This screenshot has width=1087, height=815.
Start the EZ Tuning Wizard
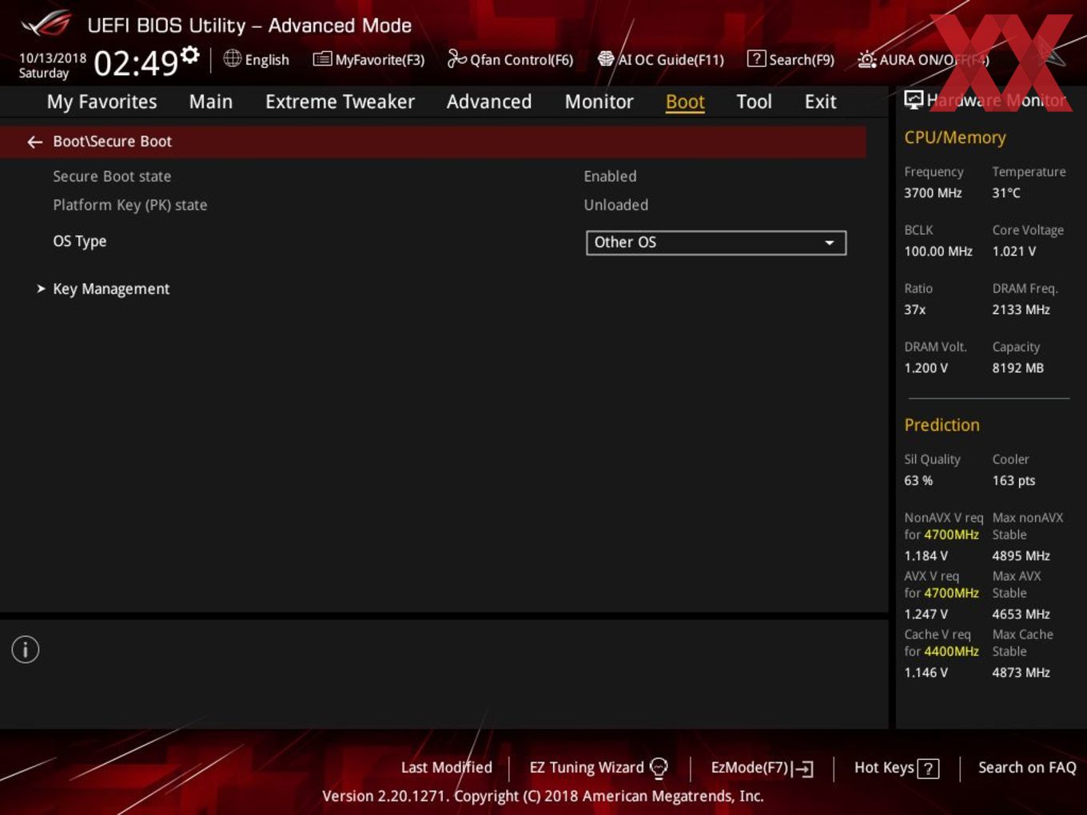(x=599, y=768)
